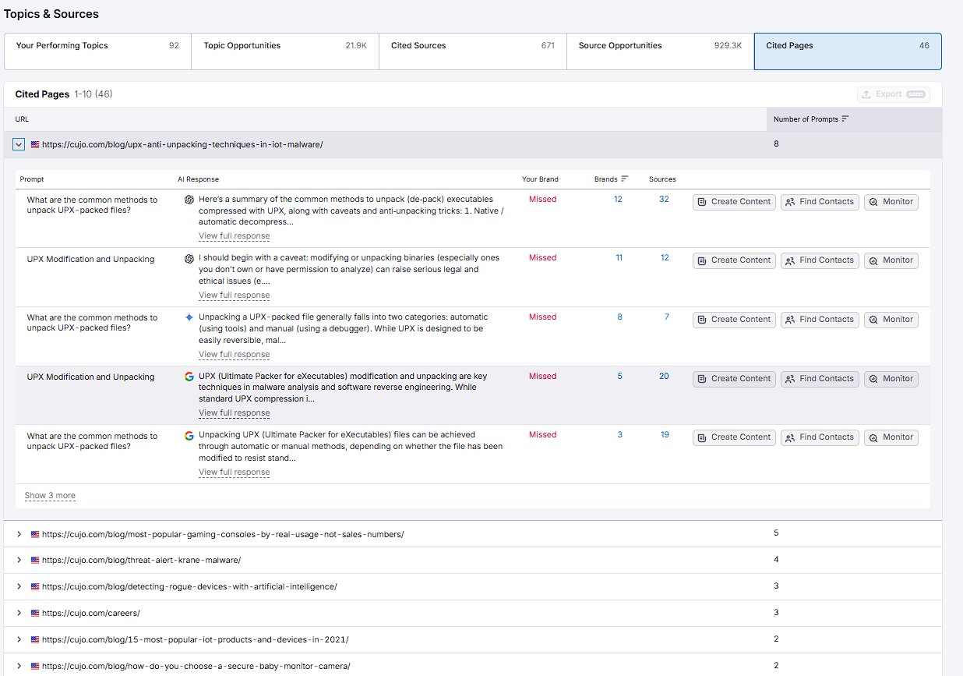Select the Cited Sources tab

(x=472, y=51)
